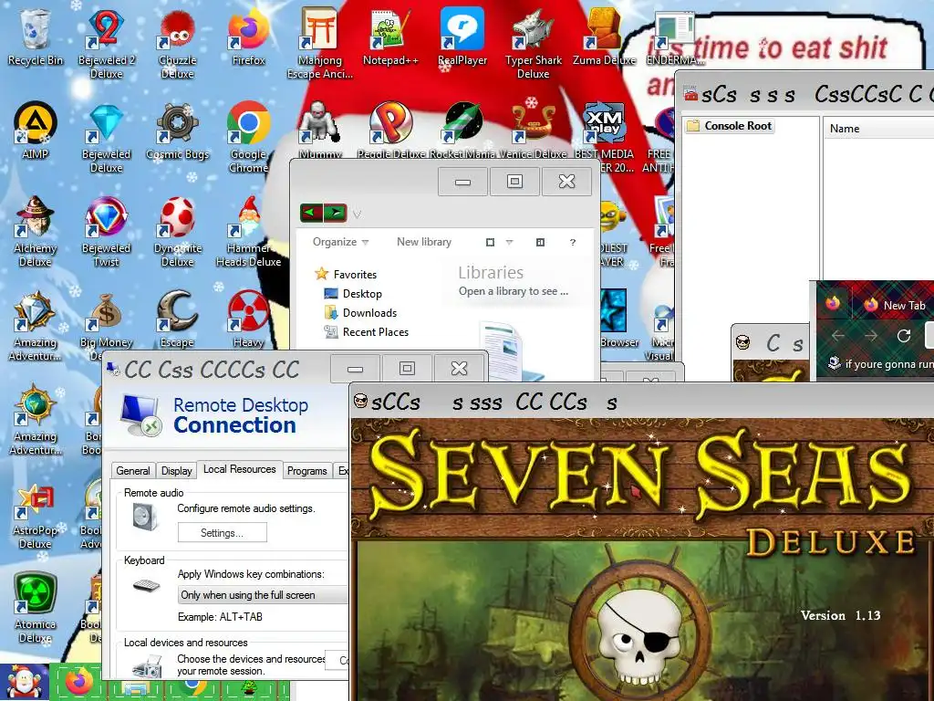Launch Firefox from the desktop icon
The width and height of the screenshot is (934, 701).
248,37
